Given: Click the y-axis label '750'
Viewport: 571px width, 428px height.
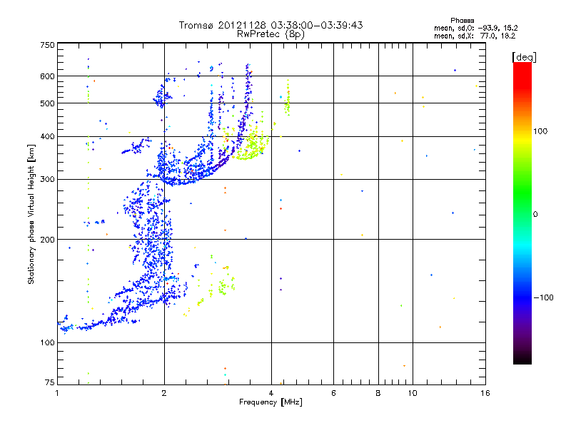Looking at the screenshot, I should 47,45.
